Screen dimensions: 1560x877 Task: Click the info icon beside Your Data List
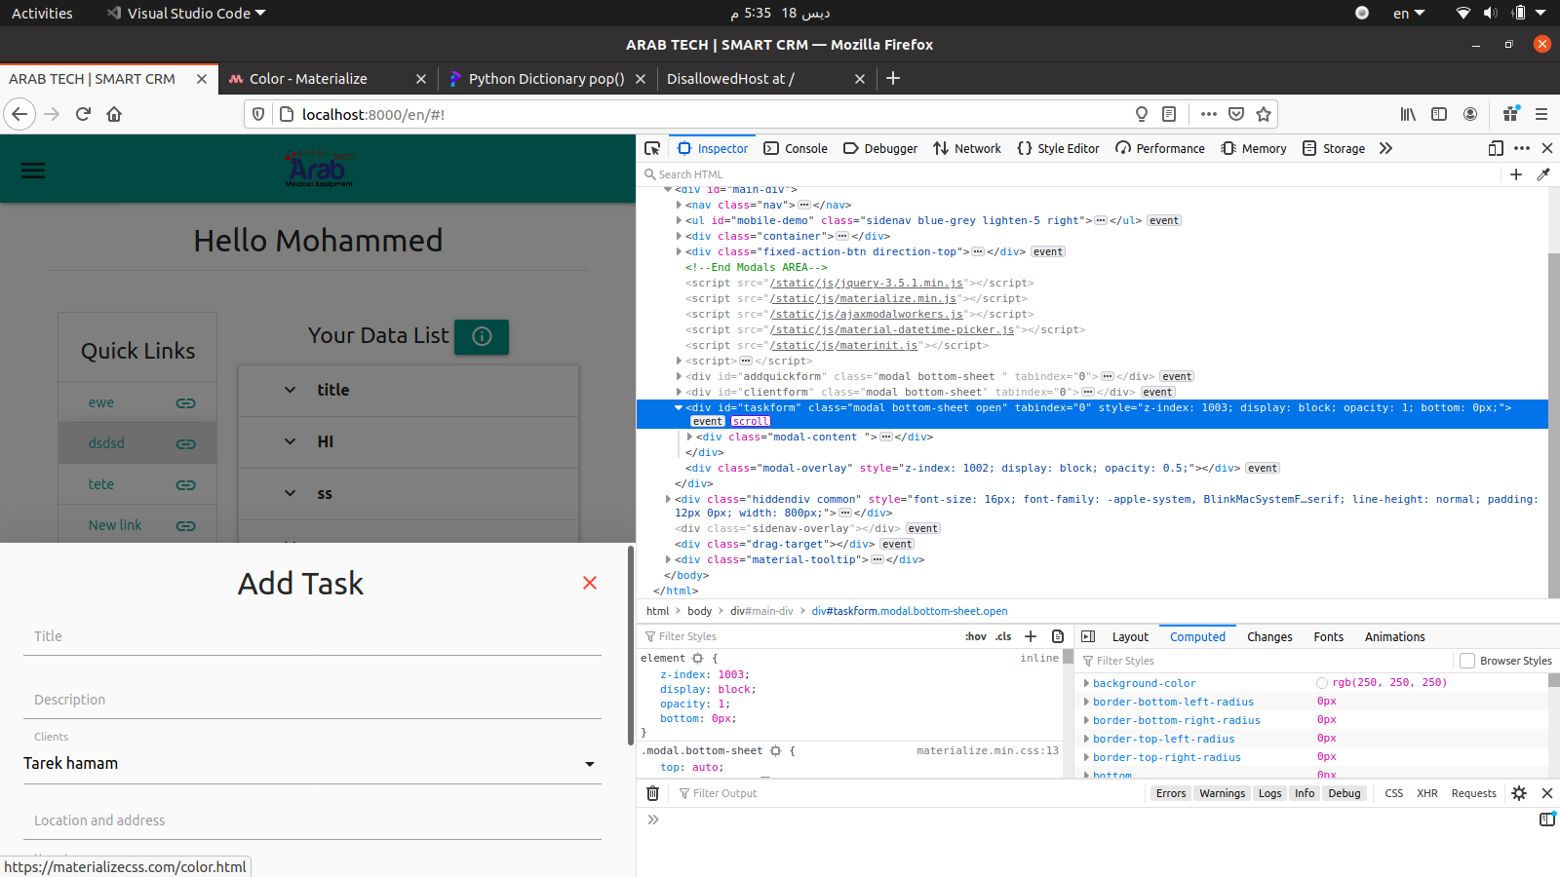pos(482,336)
